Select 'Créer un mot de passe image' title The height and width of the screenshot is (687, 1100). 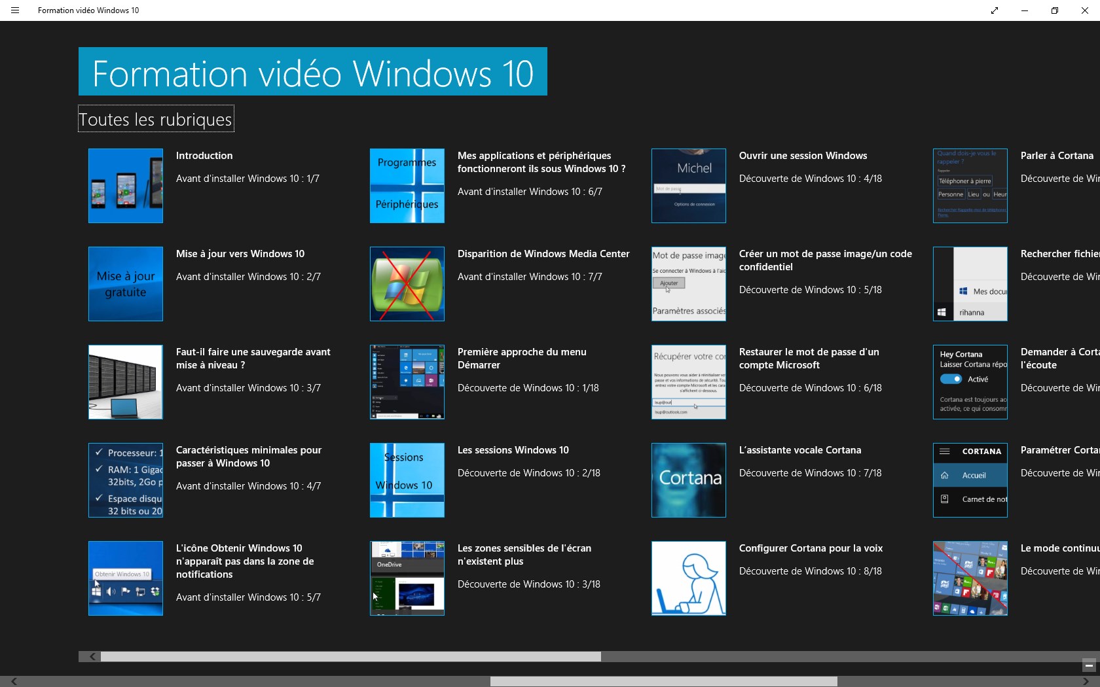pyautogui.click(x=826, y=260)
